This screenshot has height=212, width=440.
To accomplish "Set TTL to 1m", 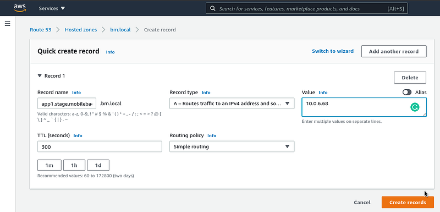I will point(50,165).
